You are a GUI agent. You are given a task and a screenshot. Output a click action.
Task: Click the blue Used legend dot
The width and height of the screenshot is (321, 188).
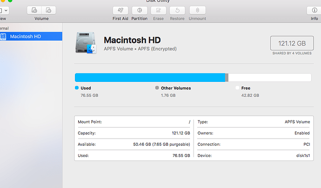point(77,88)
